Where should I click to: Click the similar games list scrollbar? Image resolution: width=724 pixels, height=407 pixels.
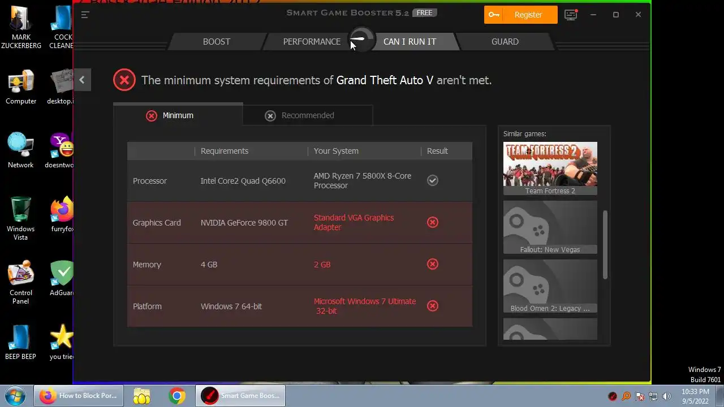click(605, 245)
